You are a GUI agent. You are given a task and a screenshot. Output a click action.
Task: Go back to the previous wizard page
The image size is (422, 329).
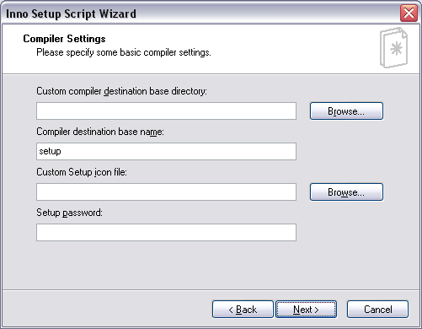[x=243, y=310]
